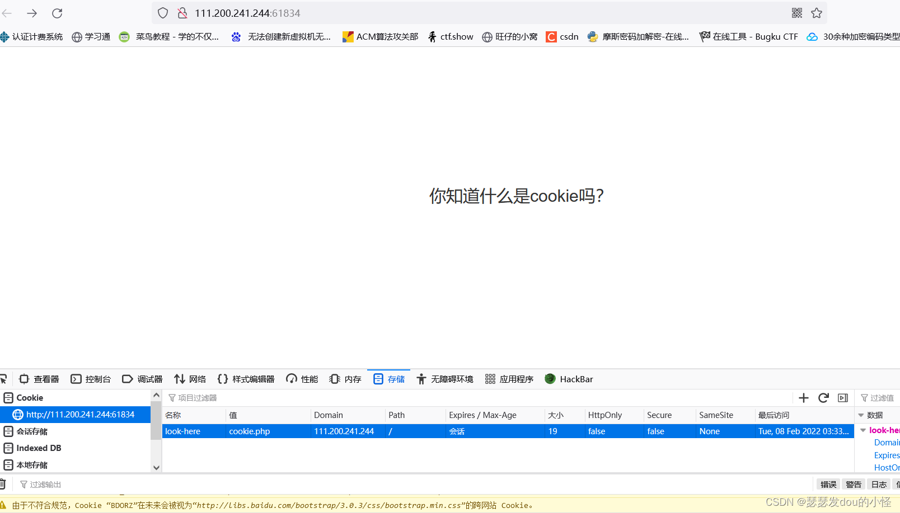Switch to the 样式编辑器 tab
Screen dimensions: 900x513
pos(246,379)
